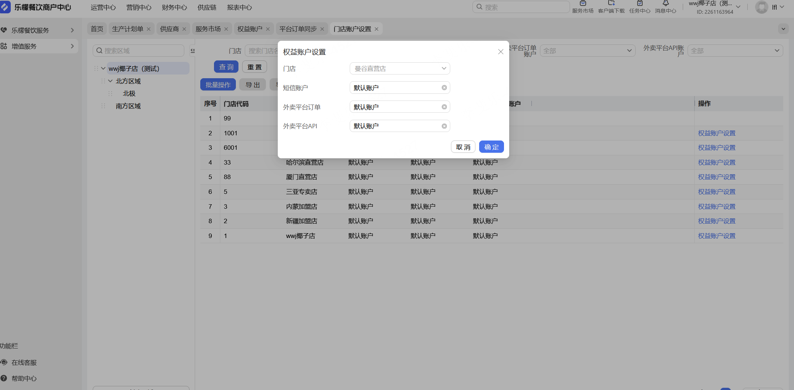Screen dimensions: 794x390
Task: Collapse the region tree panel toggle
Action: (x=192, y=51)
